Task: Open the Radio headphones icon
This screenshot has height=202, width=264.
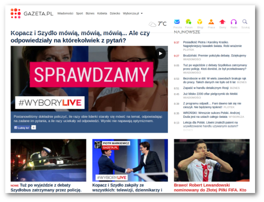Action: click(x=234, y=22)
